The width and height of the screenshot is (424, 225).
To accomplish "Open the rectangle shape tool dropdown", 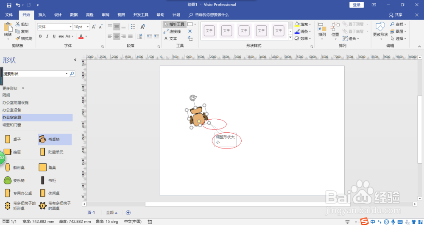I will tap(195, 24).
